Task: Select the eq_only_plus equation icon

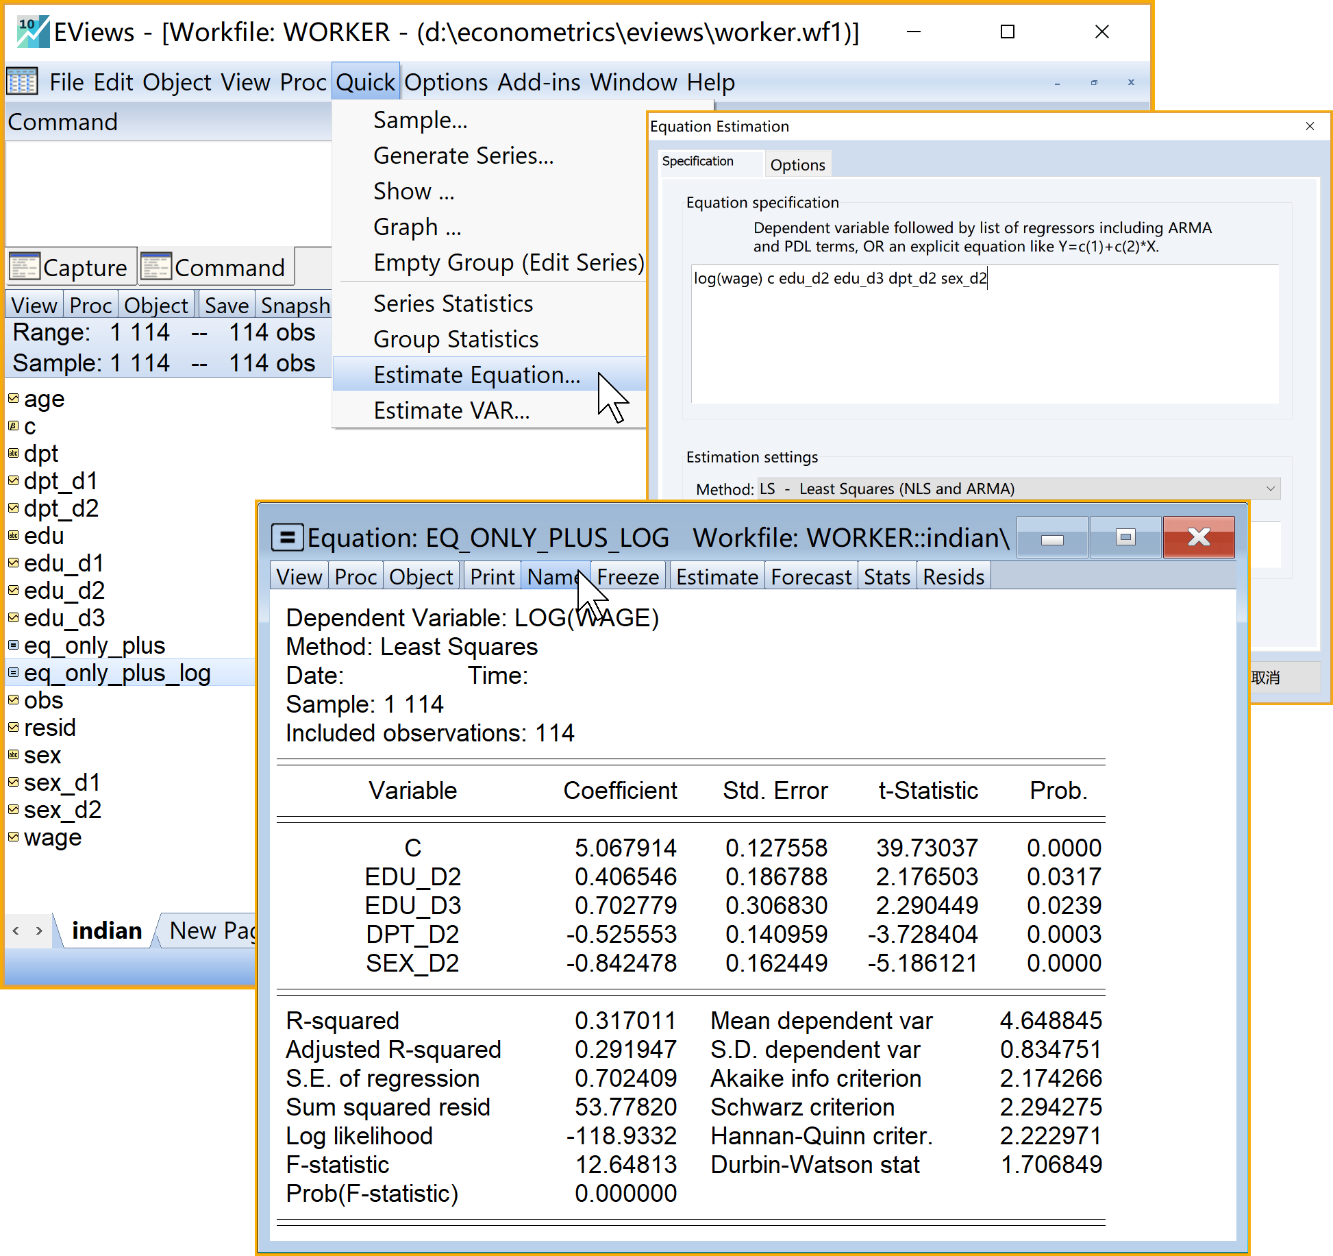Action: point(13,645)
